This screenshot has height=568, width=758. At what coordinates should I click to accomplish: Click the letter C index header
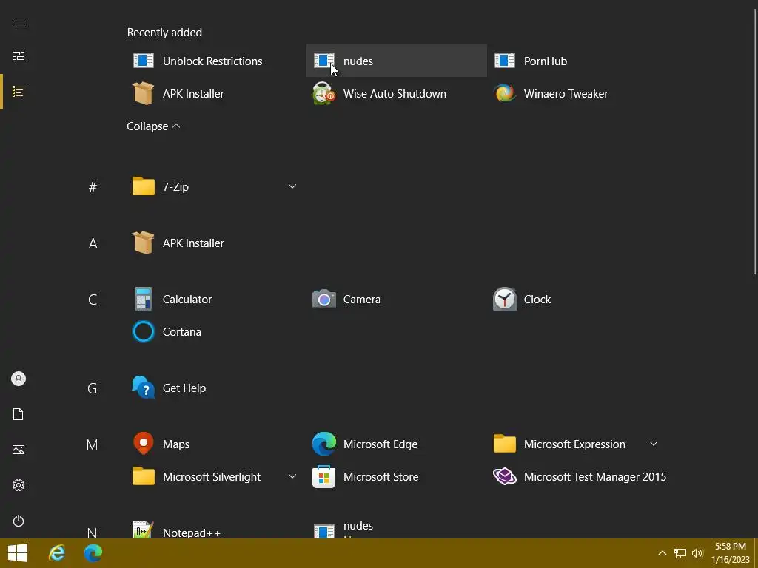click(x=93, y=300)
